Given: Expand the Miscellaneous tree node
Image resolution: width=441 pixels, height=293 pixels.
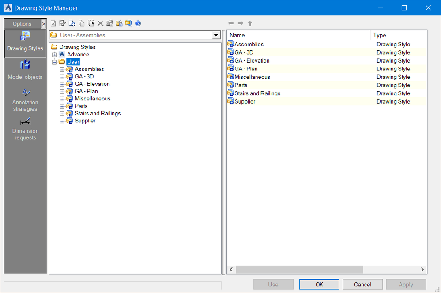Looking at the screenshot, I should 62,99.
